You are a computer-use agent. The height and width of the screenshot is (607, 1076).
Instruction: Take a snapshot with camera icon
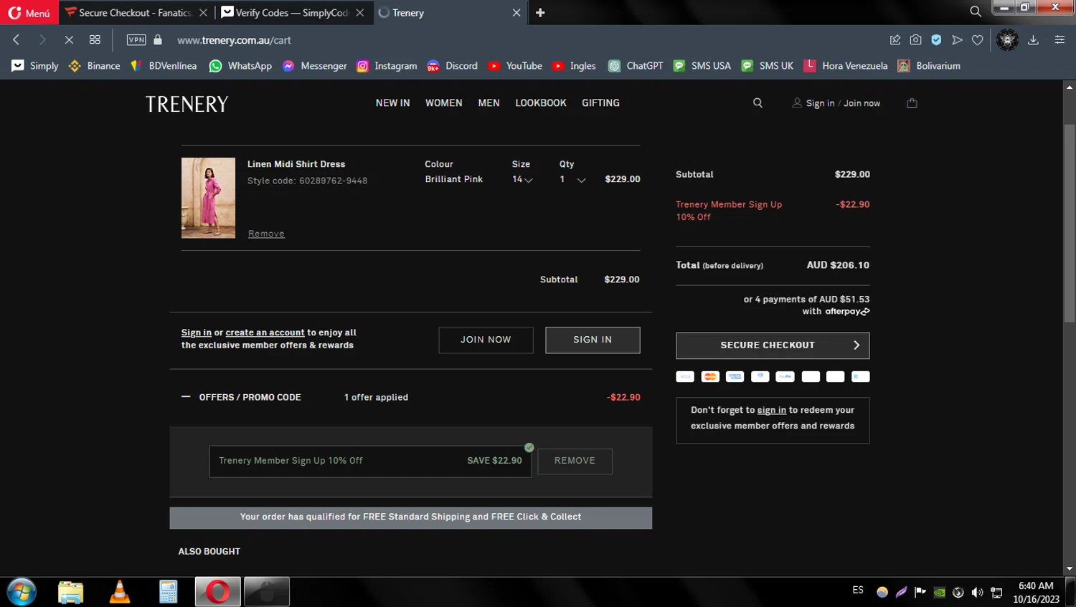pos(915,40)
